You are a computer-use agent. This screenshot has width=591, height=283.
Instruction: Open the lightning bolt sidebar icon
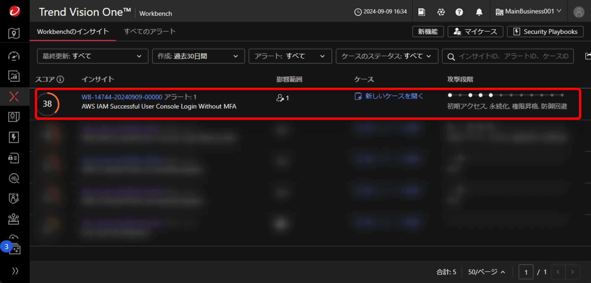pos(14,137)
